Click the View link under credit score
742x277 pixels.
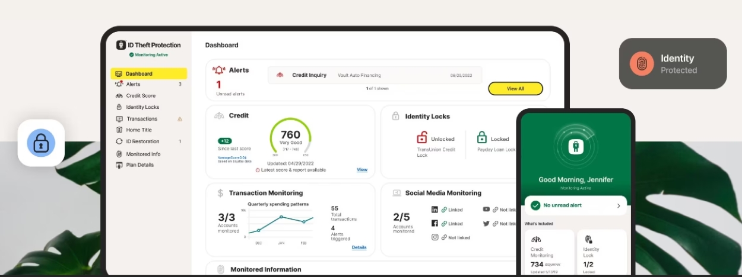362,170
